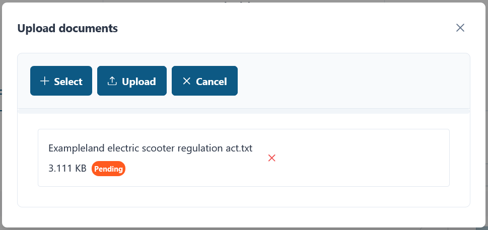Click the empty drop zone below the file card

coord(244,197)
